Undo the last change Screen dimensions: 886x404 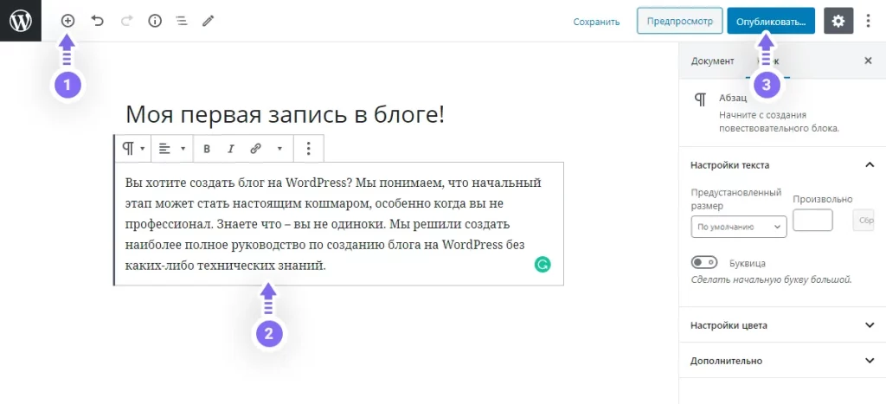(x=97, y=21)
